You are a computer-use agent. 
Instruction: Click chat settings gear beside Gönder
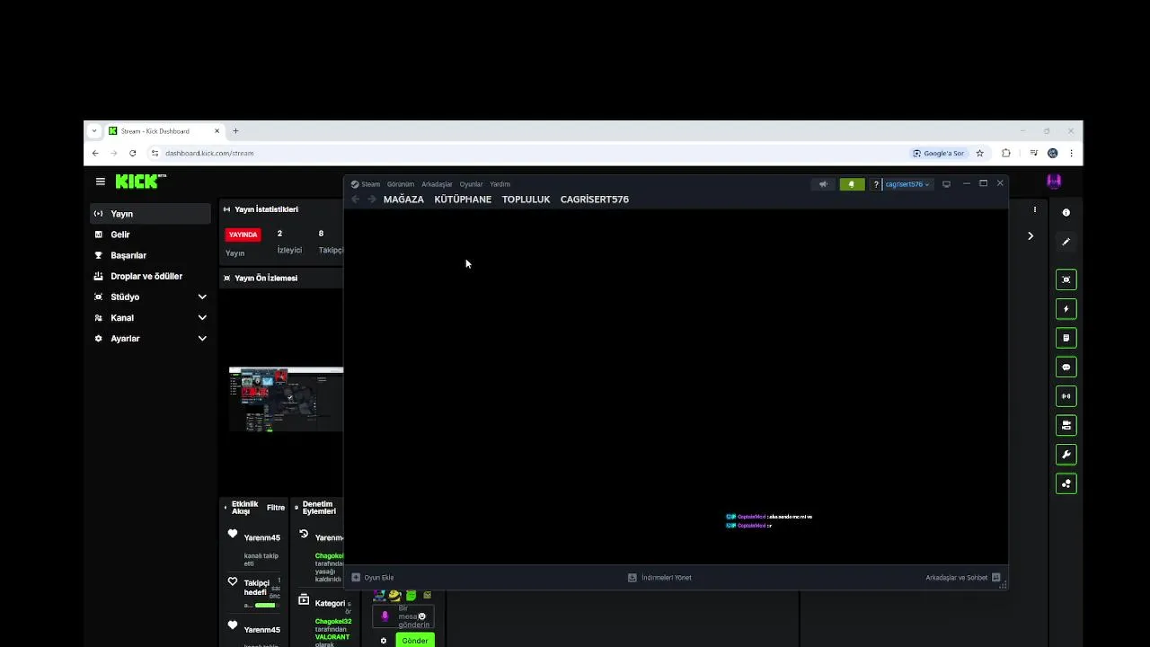(384, 641)
